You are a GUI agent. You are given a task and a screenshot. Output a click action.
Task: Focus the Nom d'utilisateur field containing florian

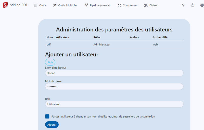click(x=114, y=73)
